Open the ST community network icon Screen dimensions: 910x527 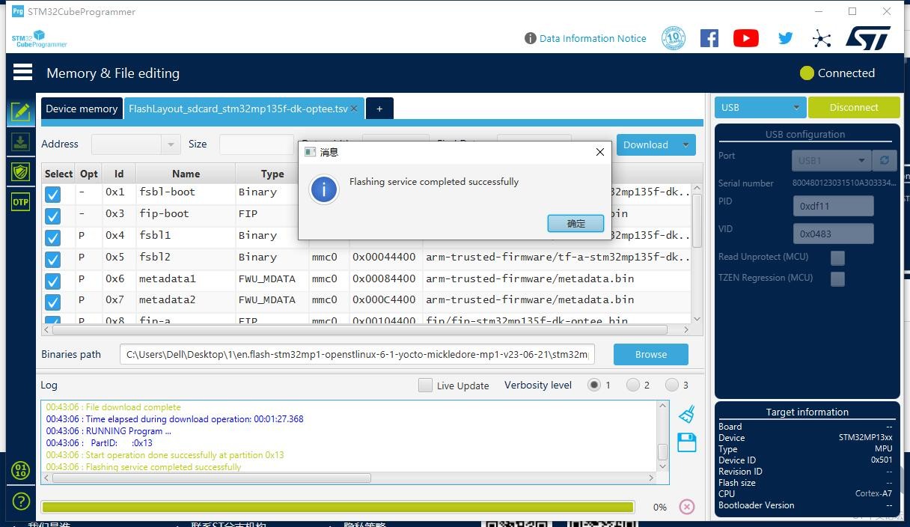click(x=822, y=39)
